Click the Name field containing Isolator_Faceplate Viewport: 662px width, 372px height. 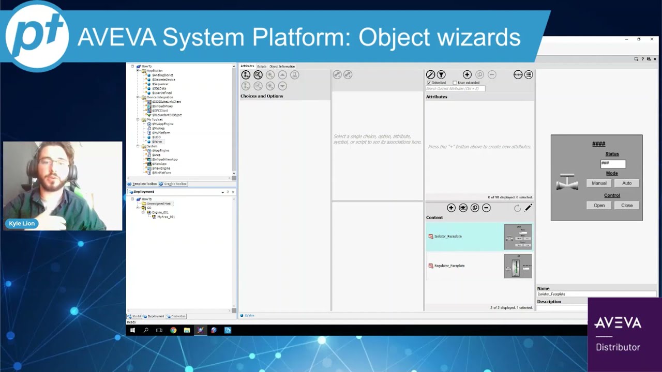tap(596, 294)
